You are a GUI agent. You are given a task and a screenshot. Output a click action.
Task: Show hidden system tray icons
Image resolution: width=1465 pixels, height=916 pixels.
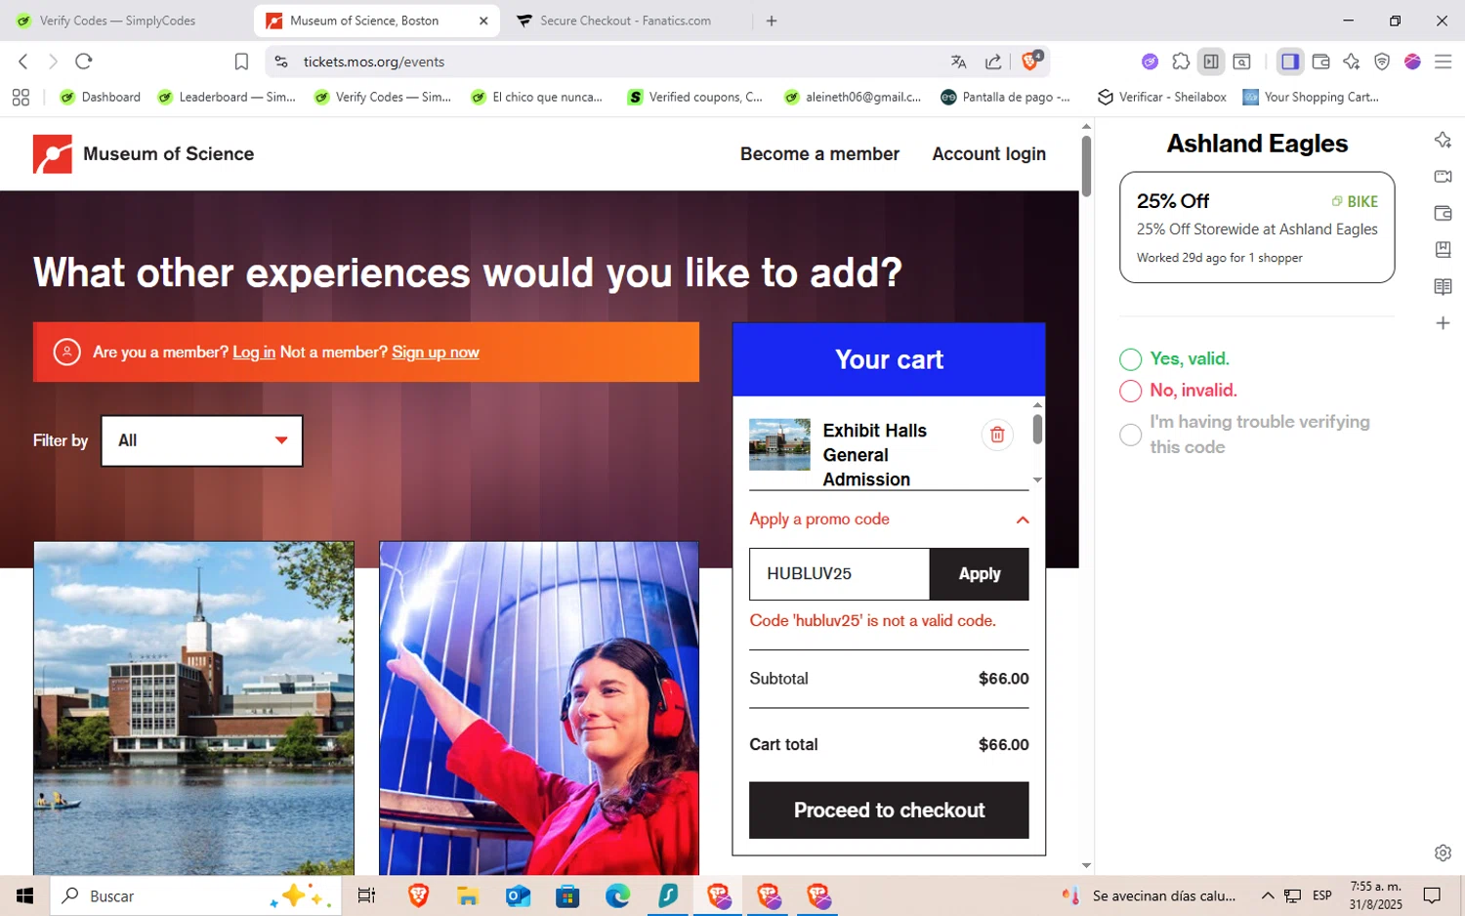tap(1267, 895)
